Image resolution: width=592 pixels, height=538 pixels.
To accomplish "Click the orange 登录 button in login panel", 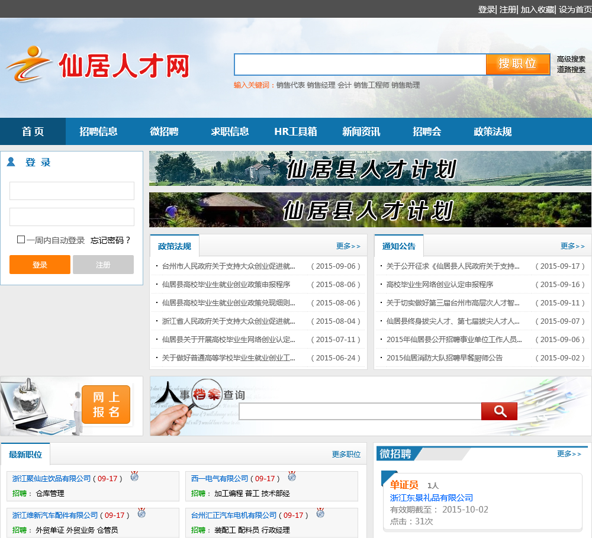I will point(40,265).
